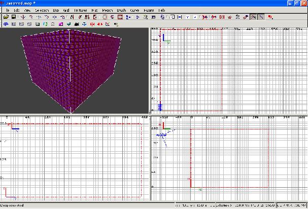Click the Z-axis flip toolbar icon

coord(55,17)
